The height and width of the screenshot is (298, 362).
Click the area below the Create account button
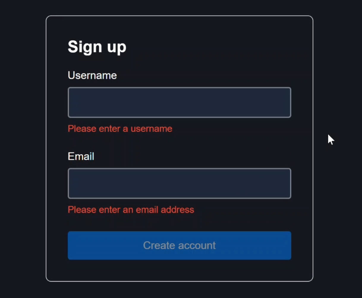[x=179, y=270]
